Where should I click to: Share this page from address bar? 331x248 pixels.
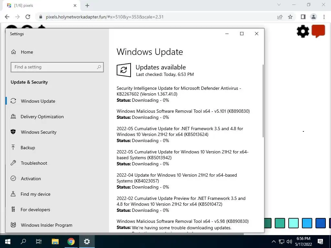pyautogui.click(x=280, y=17)
